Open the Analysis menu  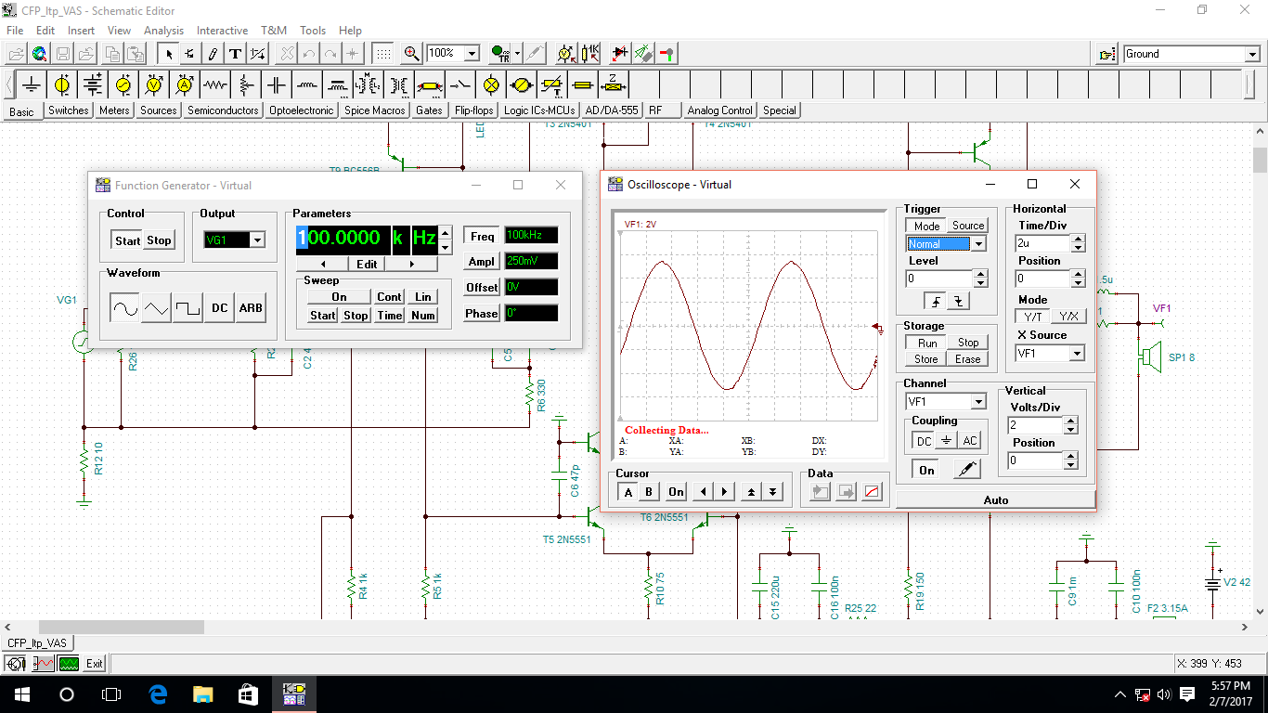(x=163, y=31)
